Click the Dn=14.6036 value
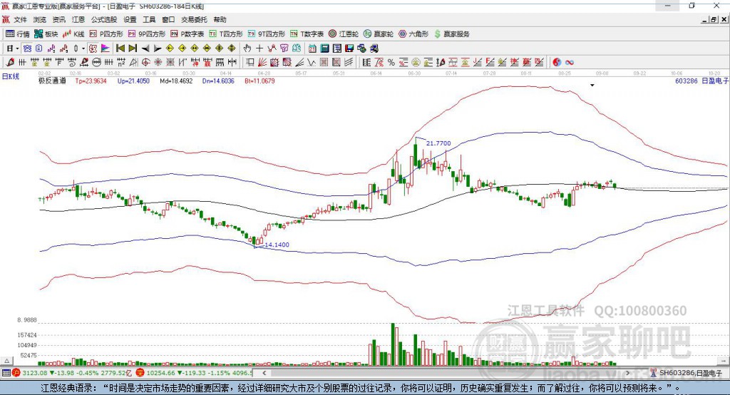730x395 pixels. (218, 81)
